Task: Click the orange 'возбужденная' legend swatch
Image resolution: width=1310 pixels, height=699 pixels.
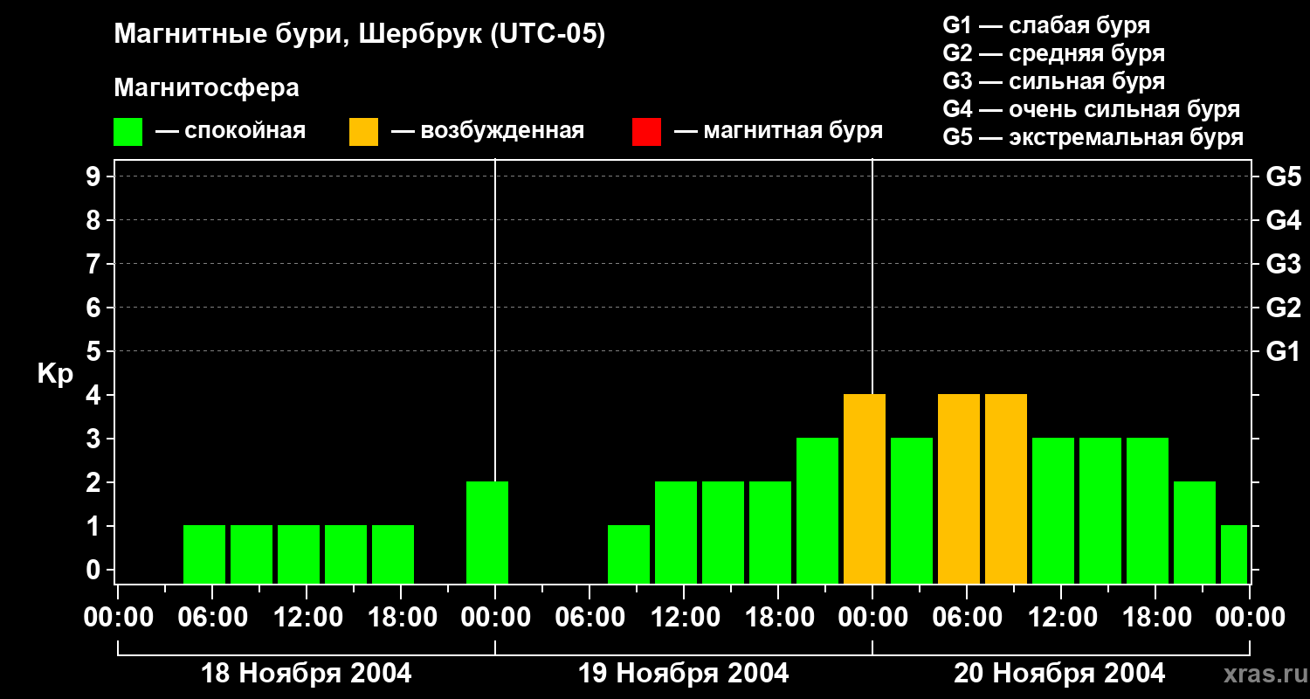Action: click(x=363, y=132)
